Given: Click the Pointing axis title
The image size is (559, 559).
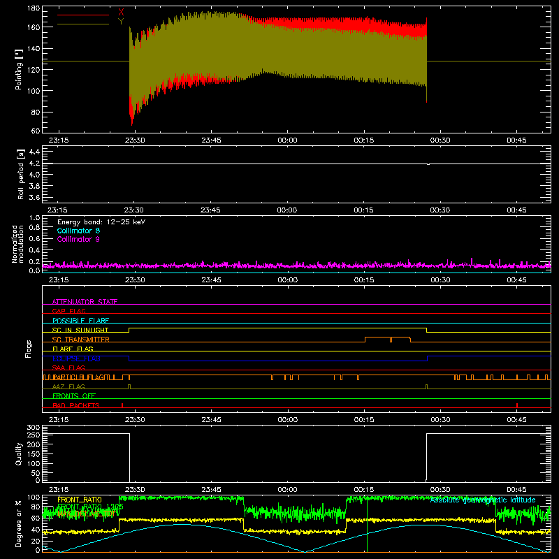Looking at the screenshot, I should (x=19, y=69).
